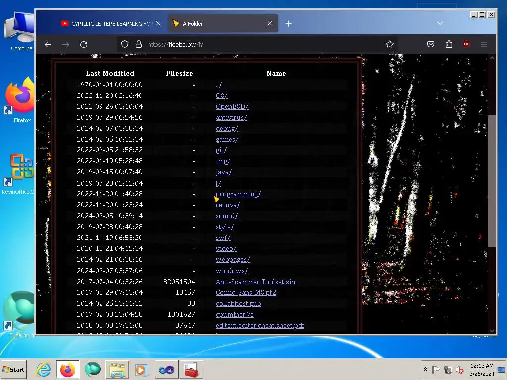Open the webpages/ folder link
This screenshot has height=380, width=507.
pyautogui.click(x=233, y=259)
